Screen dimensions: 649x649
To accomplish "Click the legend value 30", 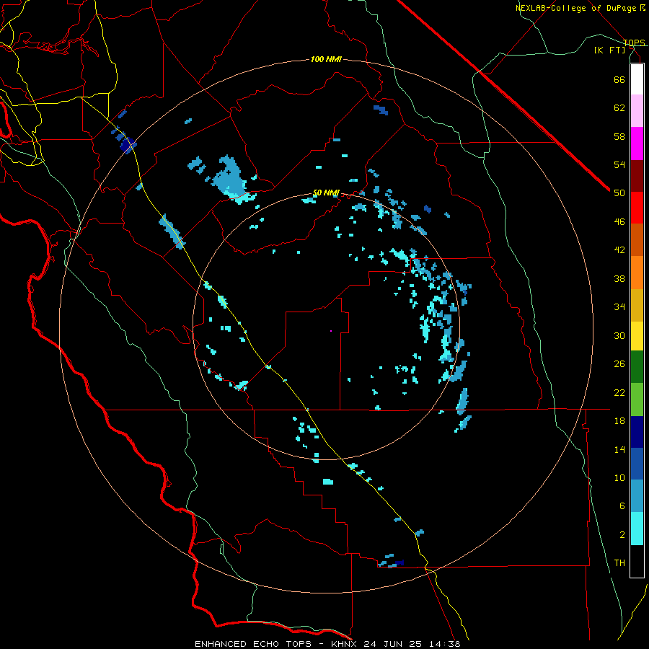I will coord(619,335).
